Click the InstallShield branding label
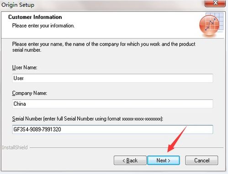Image resolution: width=228 pixels, height=174 pixels. click(x=15, y=148)
